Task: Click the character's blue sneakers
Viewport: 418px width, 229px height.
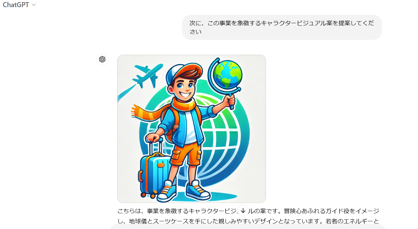Action: click(x=184, y=190)
